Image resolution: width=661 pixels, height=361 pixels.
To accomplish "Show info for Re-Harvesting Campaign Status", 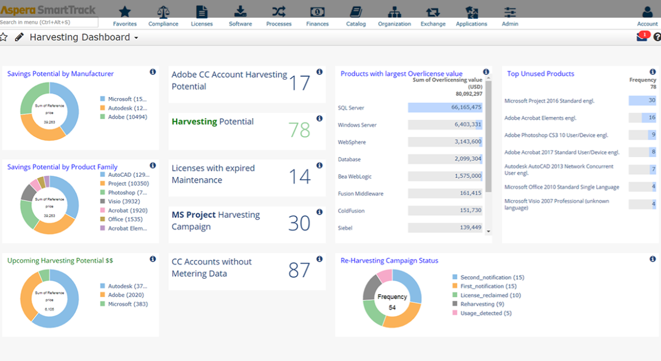I will pos(652,259).
